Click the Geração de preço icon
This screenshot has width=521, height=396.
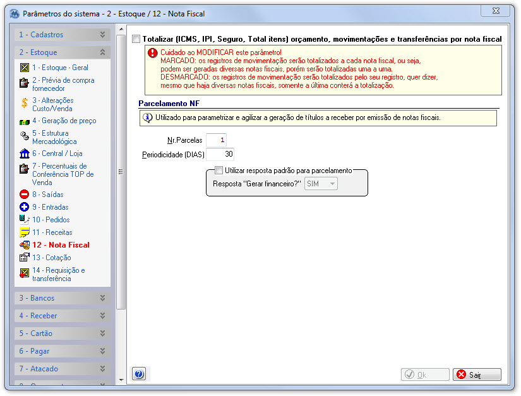pos(24,123)
